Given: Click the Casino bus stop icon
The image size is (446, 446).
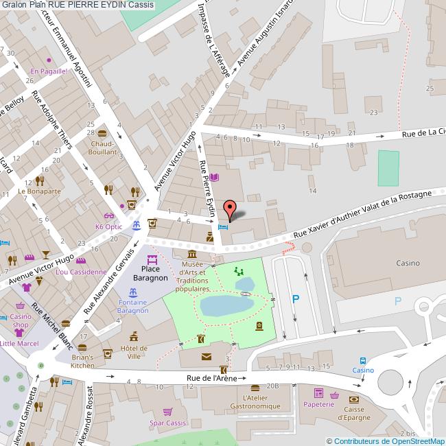Looking at the screenshot, I should (x=363, y=360).
